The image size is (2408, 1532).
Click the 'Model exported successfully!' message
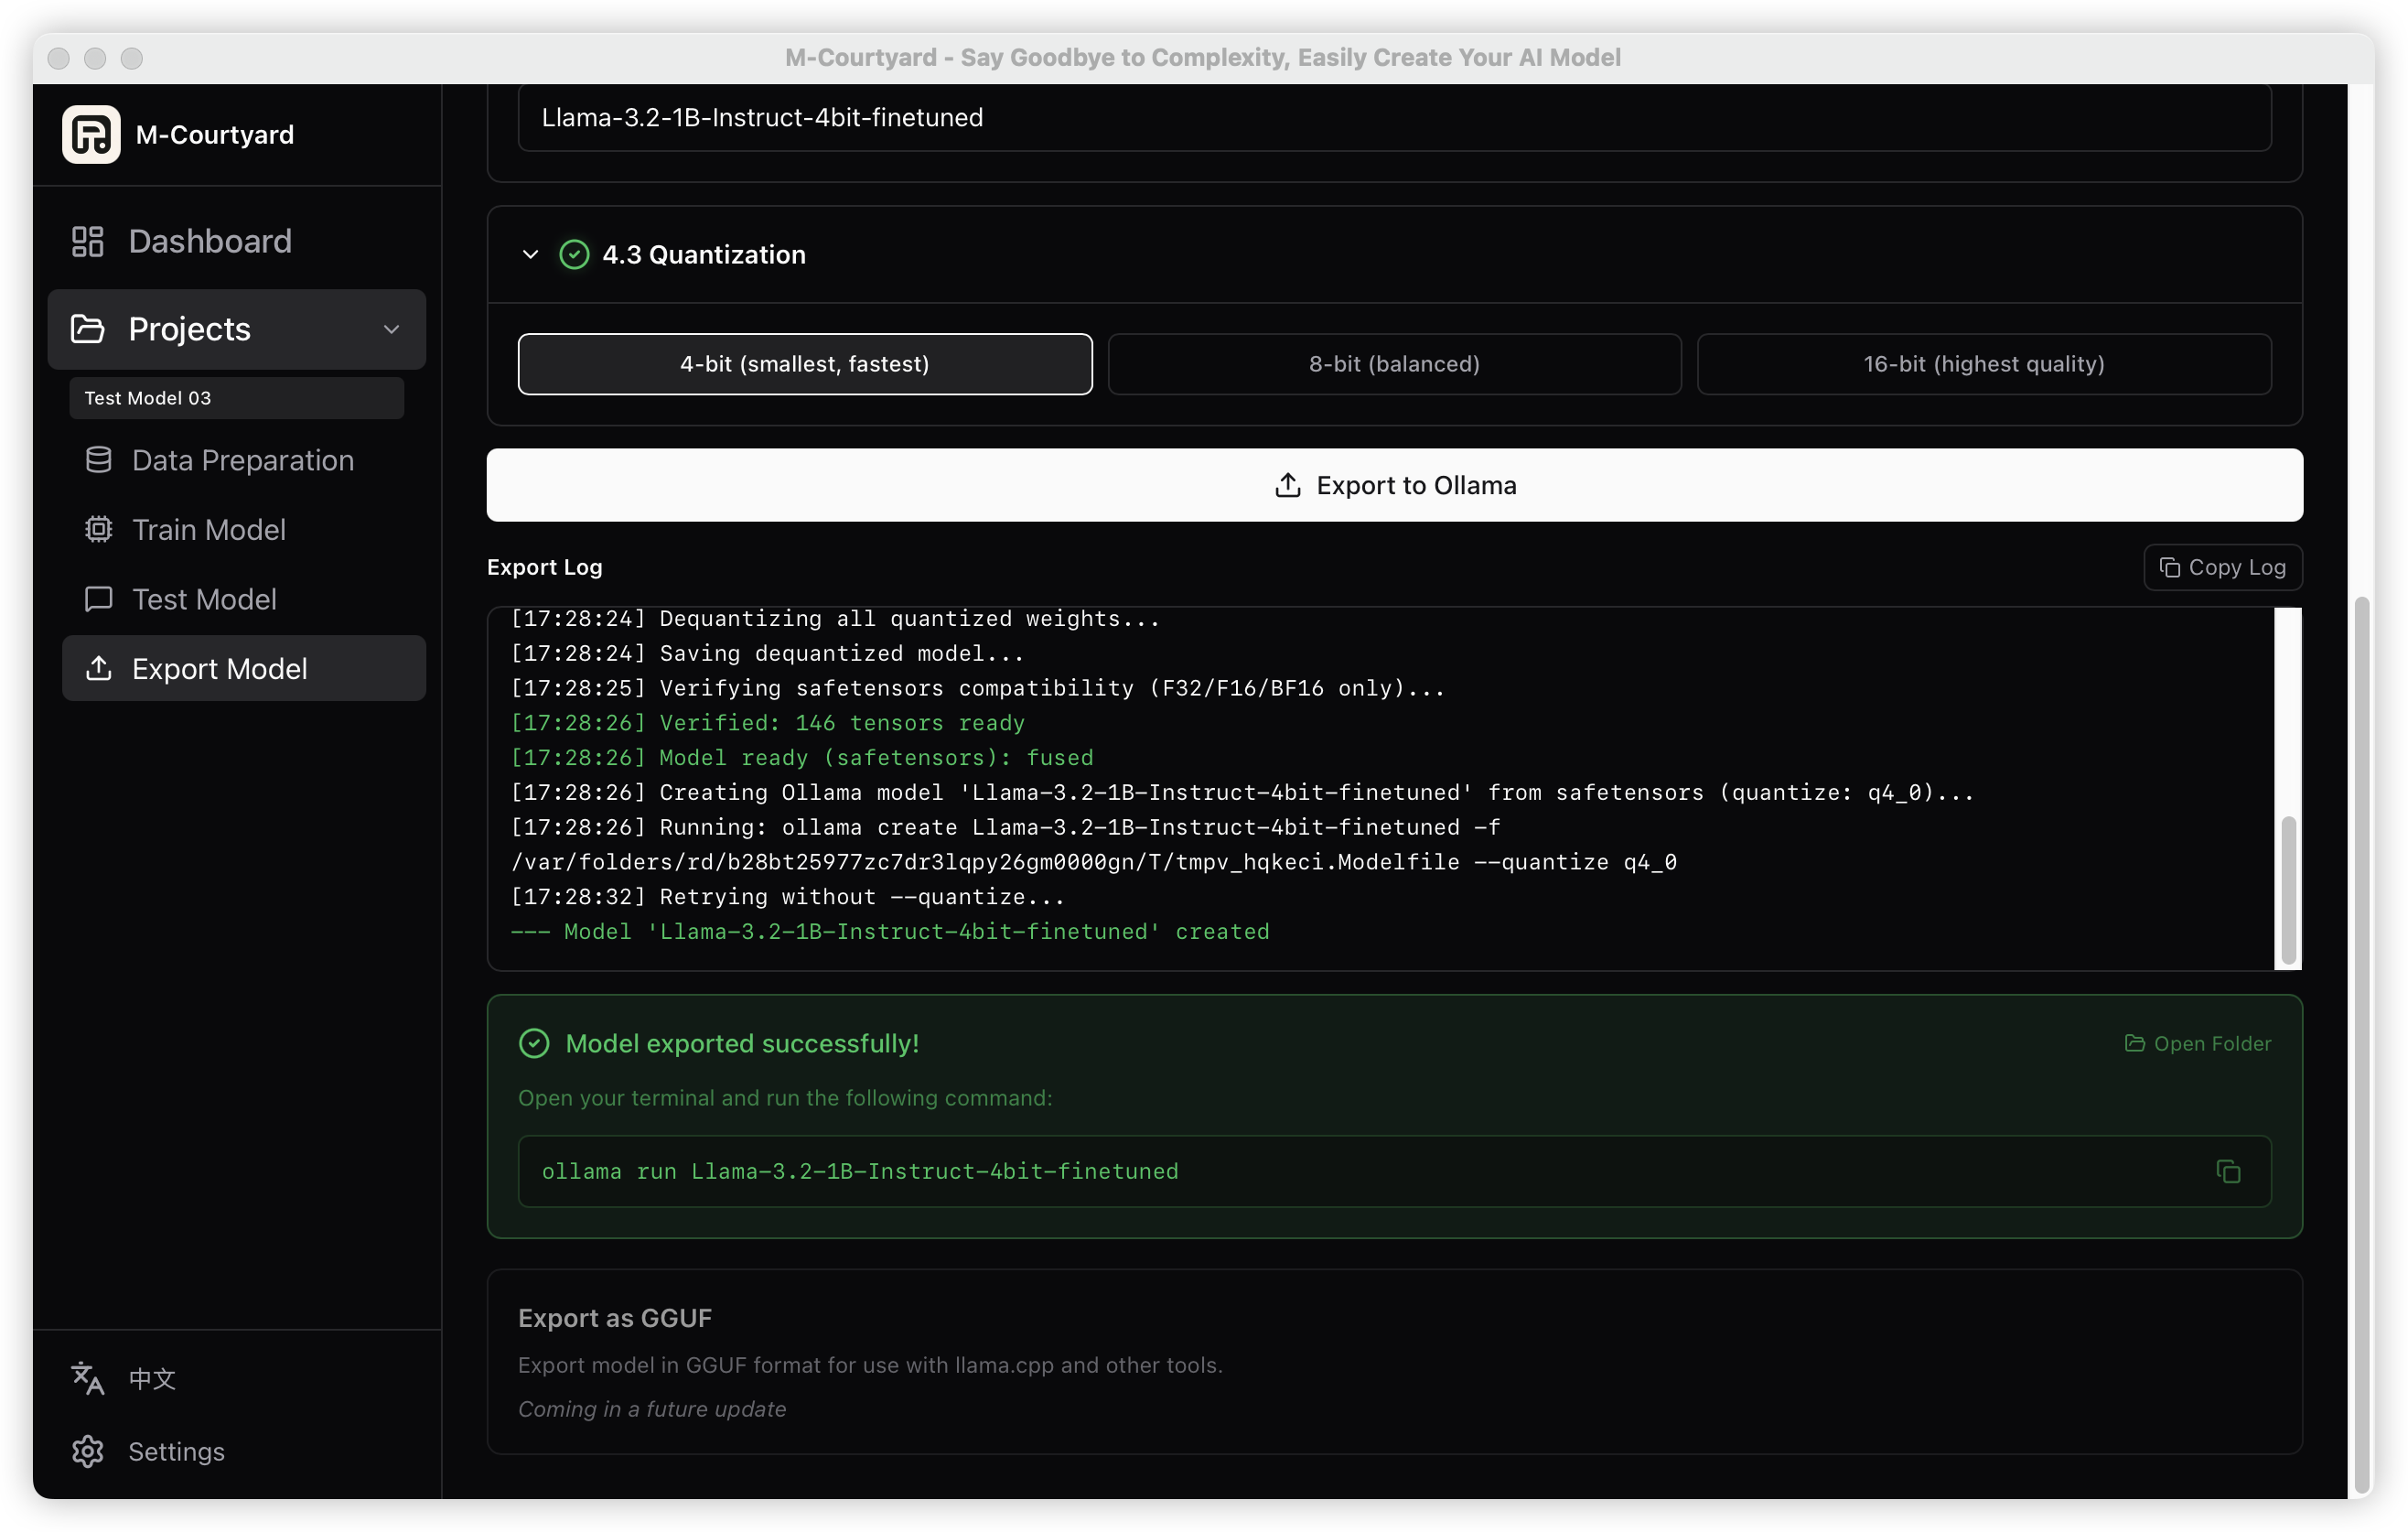(742, 1043)
